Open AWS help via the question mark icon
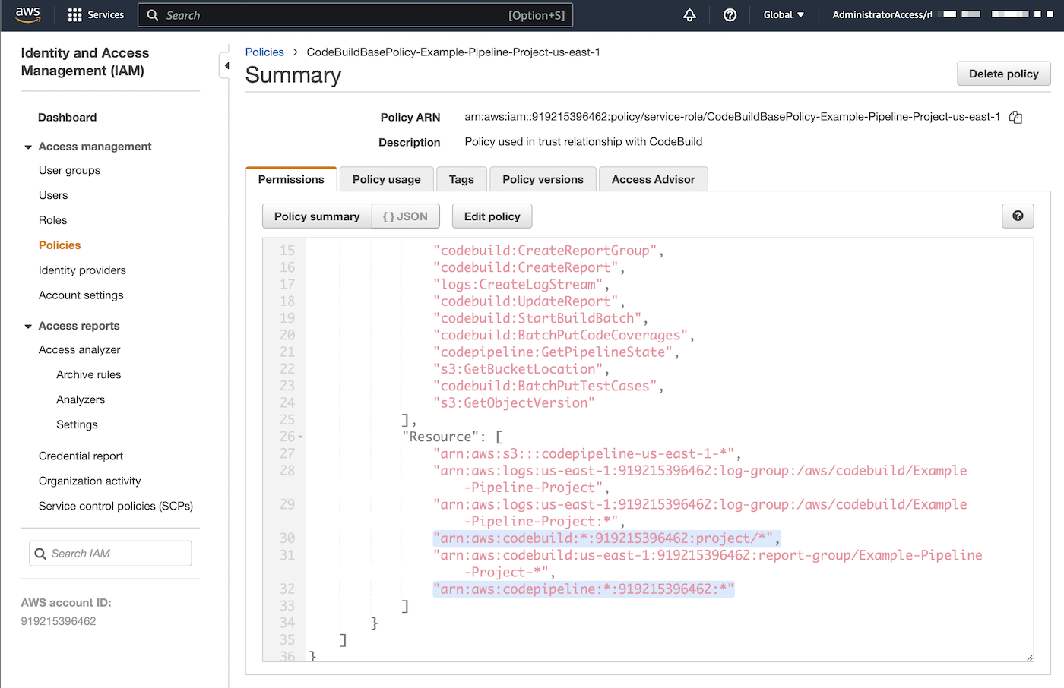1064x688 pixels. tap(730, 14)
